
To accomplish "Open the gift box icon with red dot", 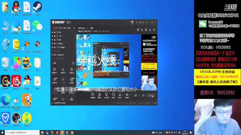I will click(x=138, y=30).
